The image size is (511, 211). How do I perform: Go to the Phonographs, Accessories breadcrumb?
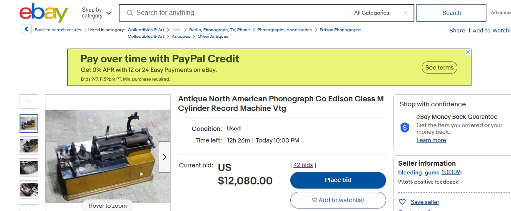tap(284, 30)
